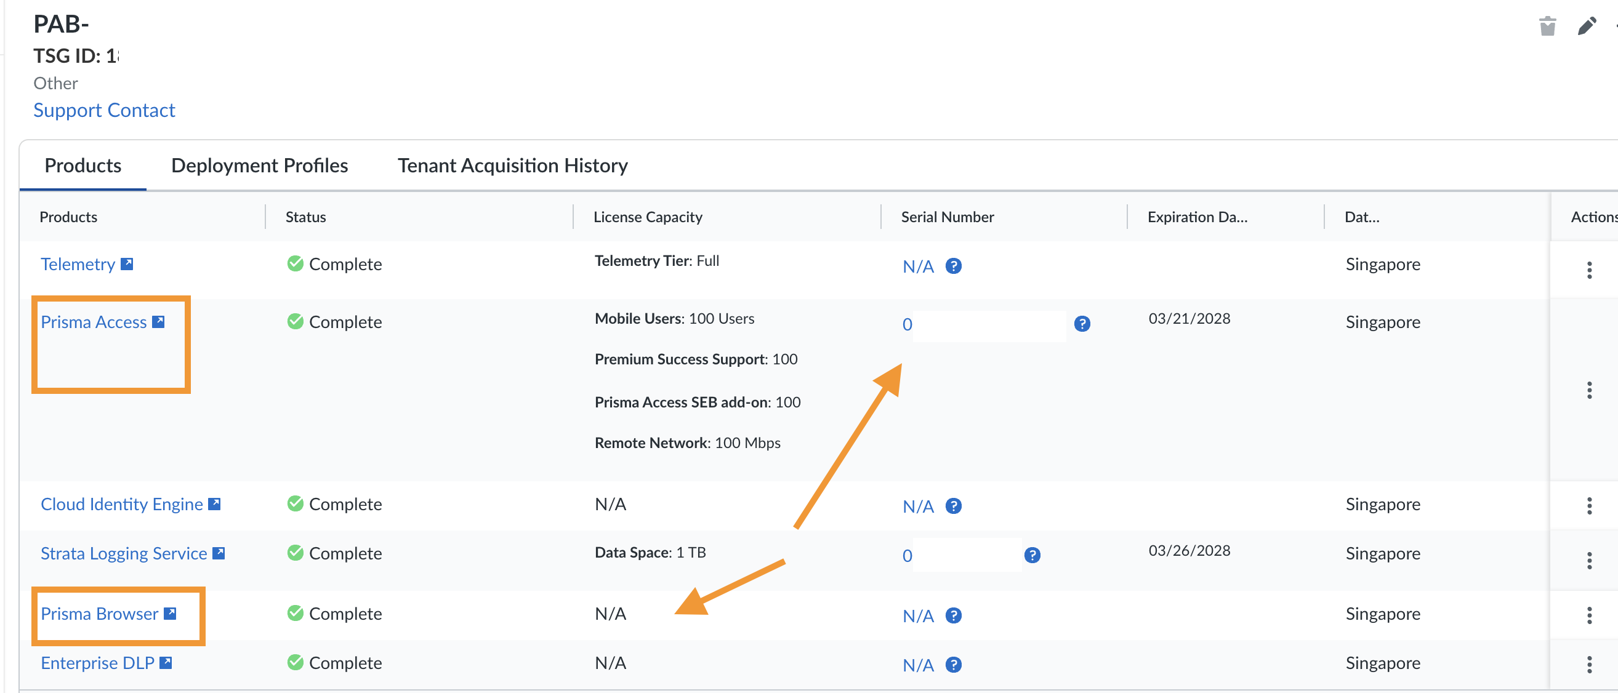Click the Serial Number column header
Image resolution: width=1618 pixels, height=693 pixels.
(x=947, y=217)
